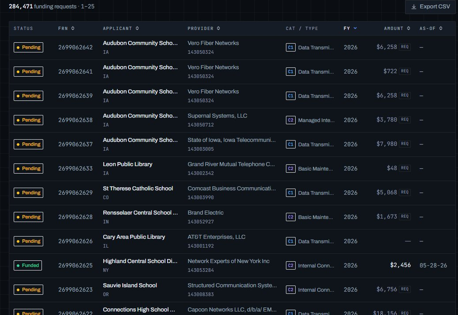Click Pending badge for FRN 2699062641
Image resolution: width=458 pixels, height=315 pixels.
click(x=28, y=71)
